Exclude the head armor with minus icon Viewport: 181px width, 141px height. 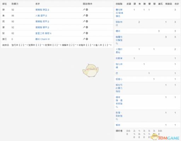(x=87, y=10)
